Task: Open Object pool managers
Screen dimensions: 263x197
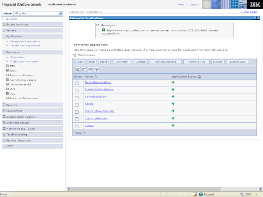Action: (24, 62)
